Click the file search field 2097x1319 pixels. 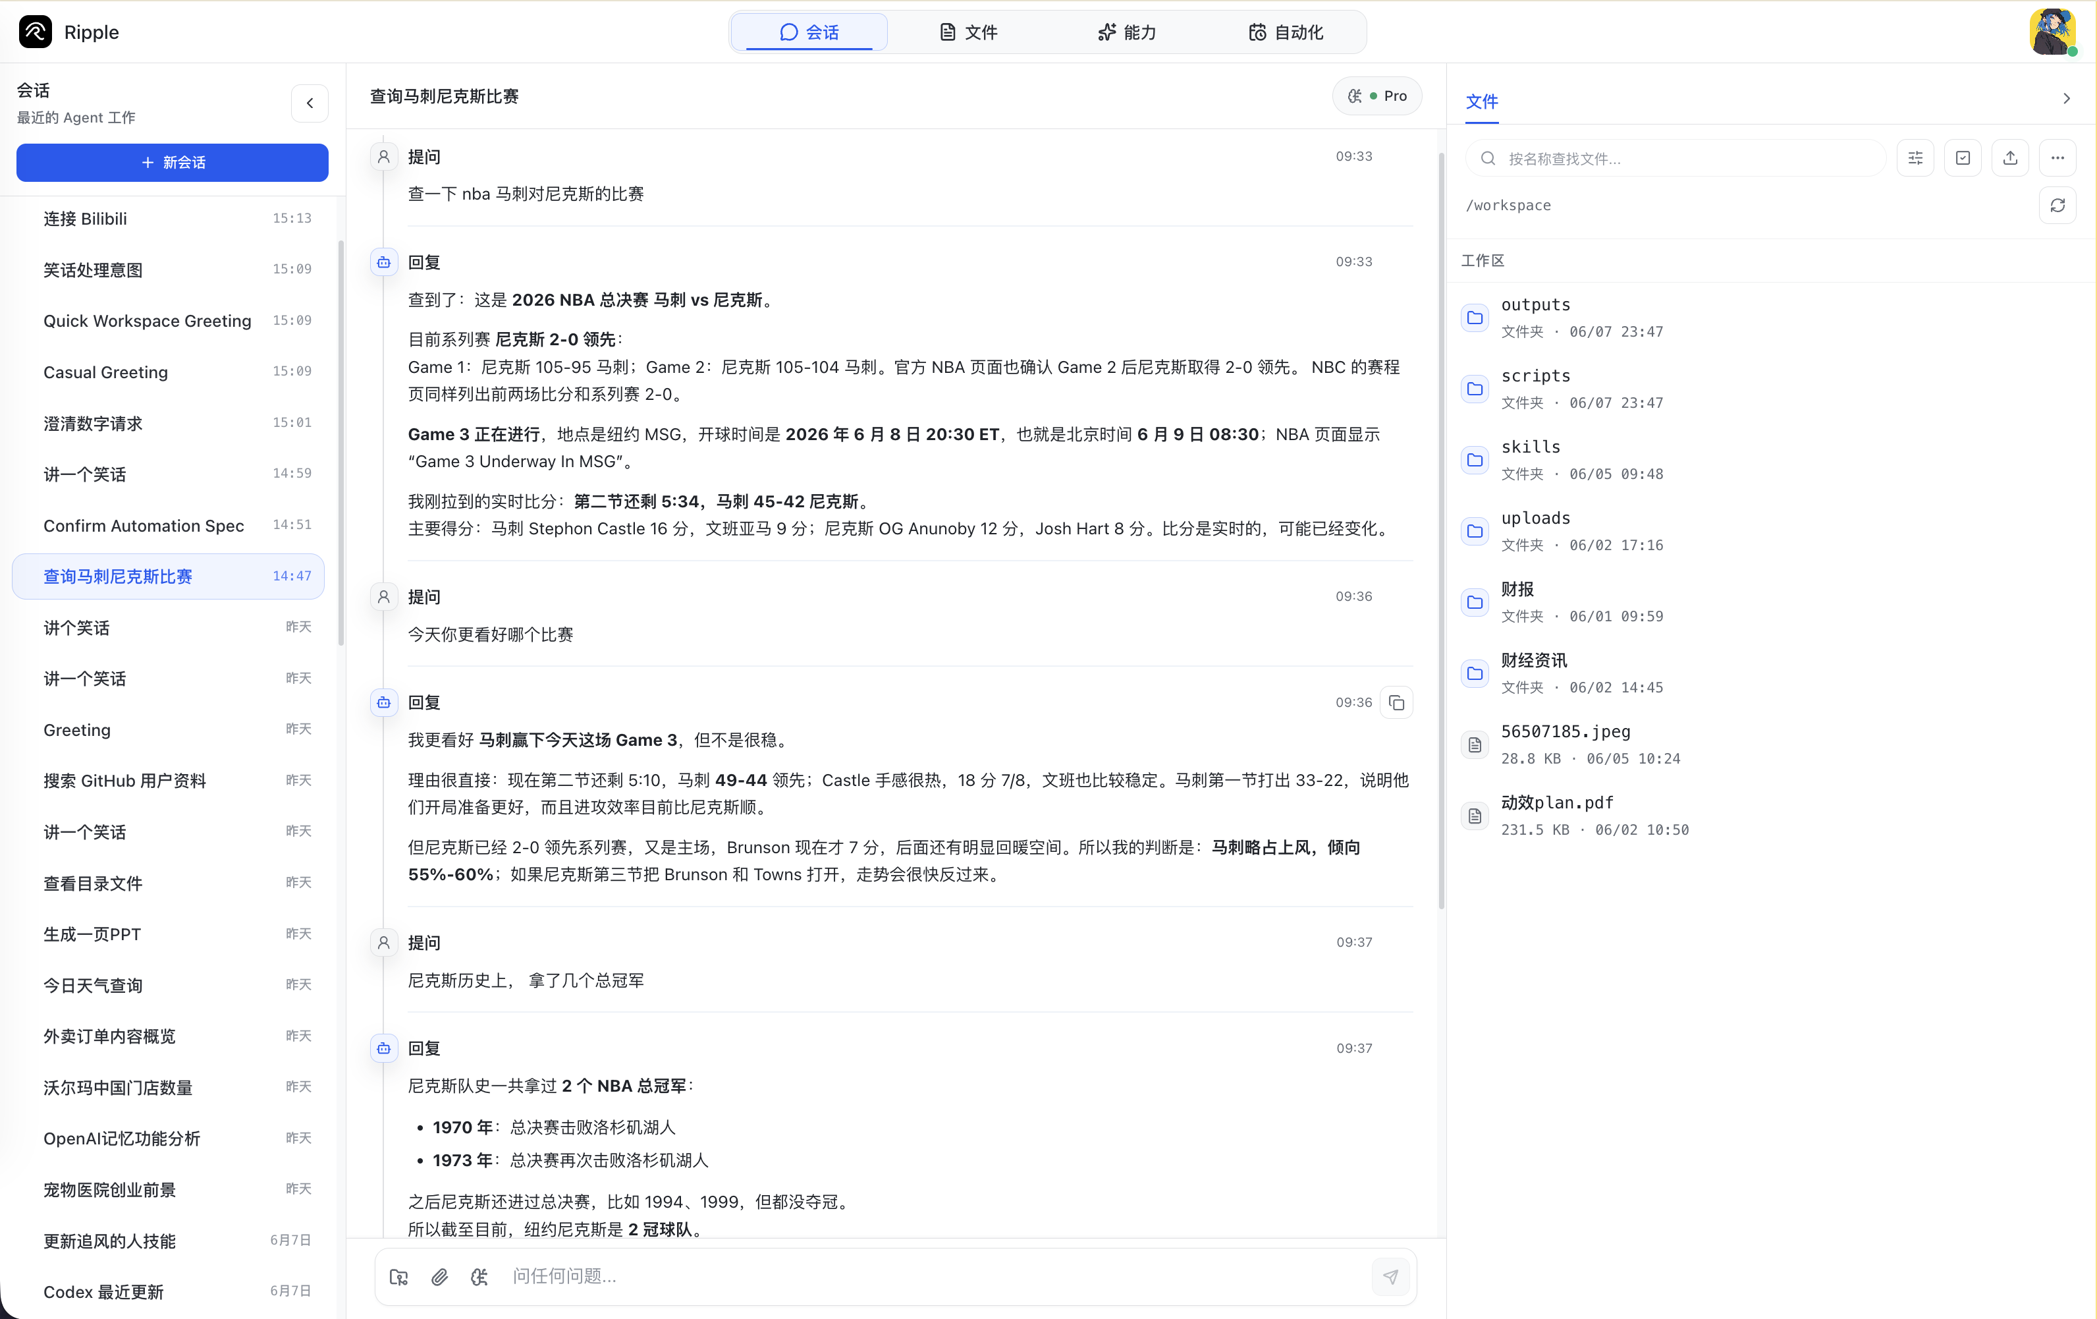[x=1675, y=159]
